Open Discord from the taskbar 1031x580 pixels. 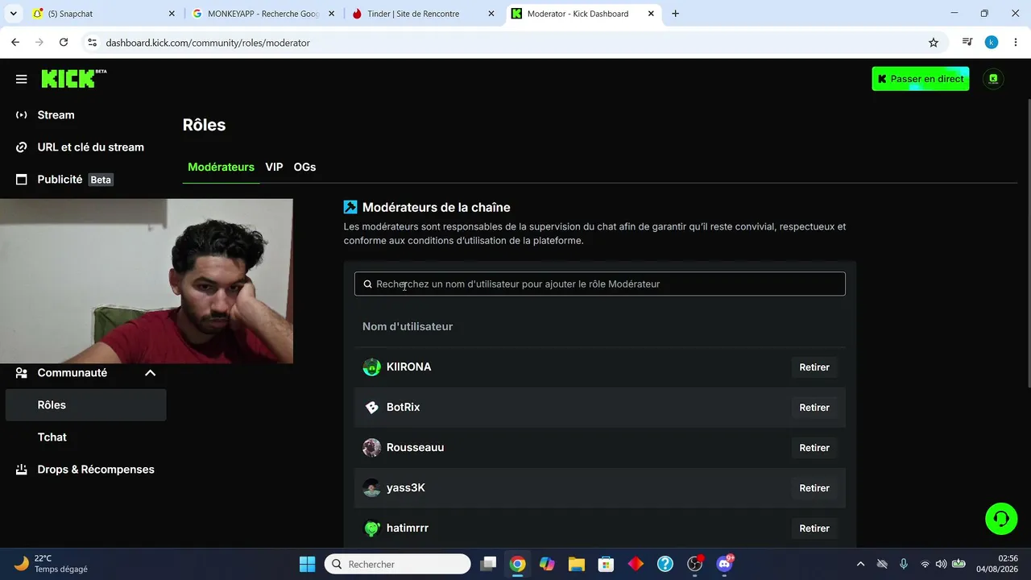pyautogui.click(x=725, y=564)
